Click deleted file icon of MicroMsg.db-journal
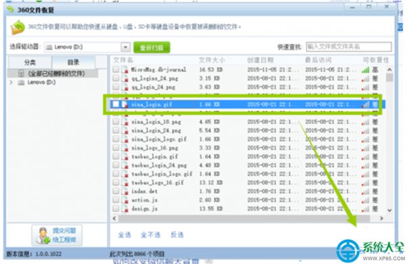The height and width of the screenshot is (264, 406). pos(125,70)
